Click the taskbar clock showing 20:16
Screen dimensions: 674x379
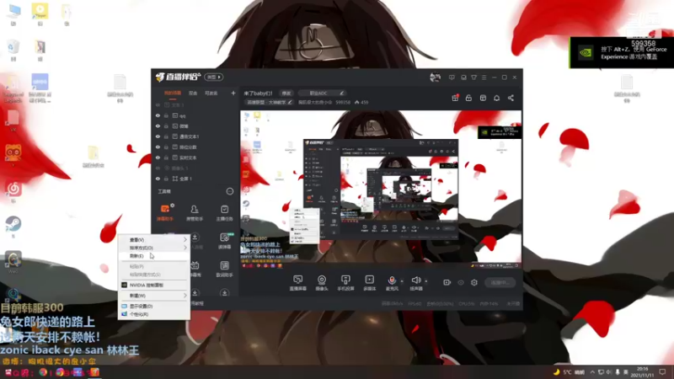point(642,371)
